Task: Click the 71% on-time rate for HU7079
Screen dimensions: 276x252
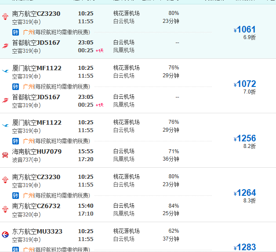Action: (x=174, y=151)
